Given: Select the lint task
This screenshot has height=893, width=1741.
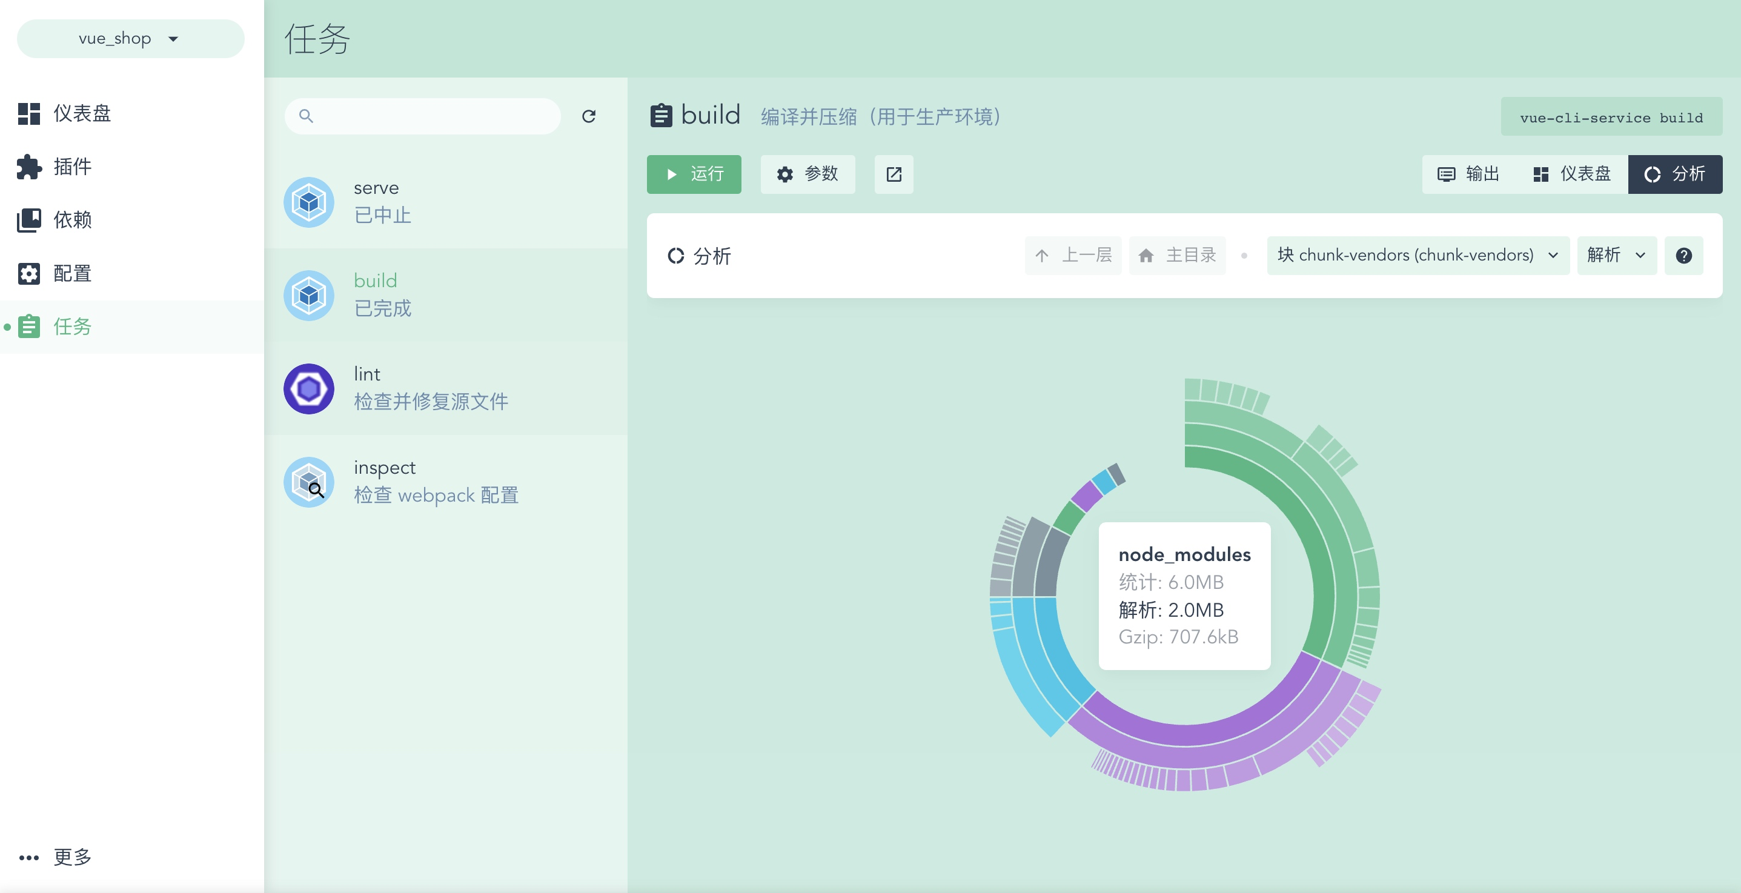Looking at the screenshot, I should click(x=445, y=388).
